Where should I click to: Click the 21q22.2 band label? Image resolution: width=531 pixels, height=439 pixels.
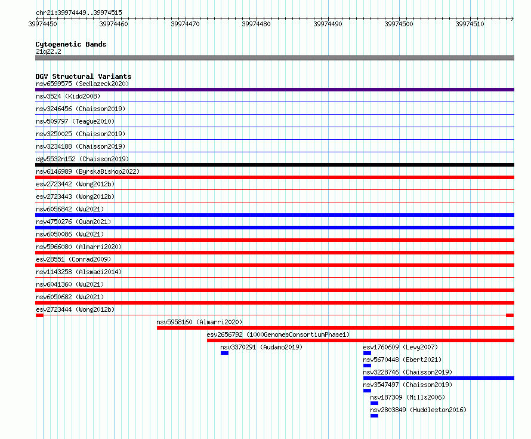coord(48,51)
